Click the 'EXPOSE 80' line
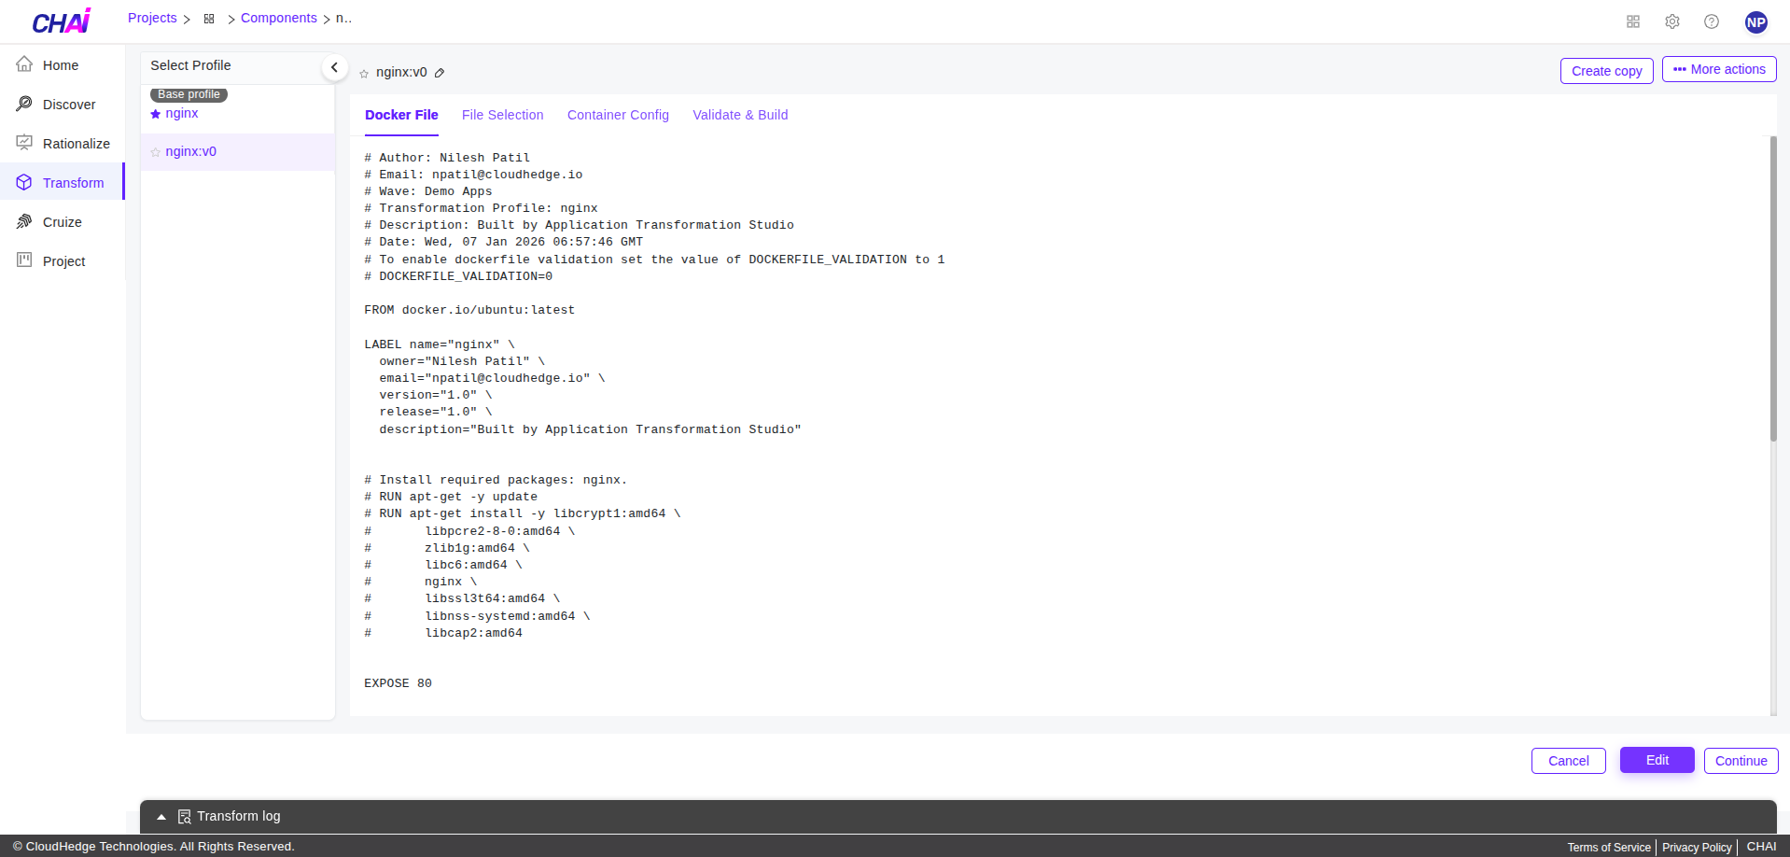This screenshot has height=857, width=1790. click(399, 683)
